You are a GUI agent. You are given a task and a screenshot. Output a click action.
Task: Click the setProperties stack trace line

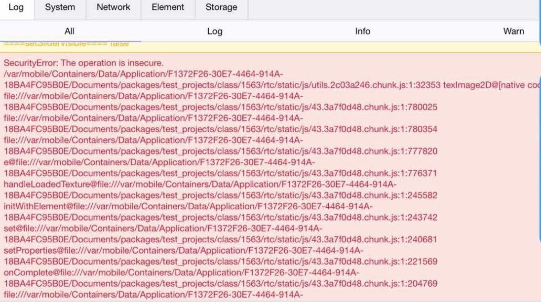(x=183, y=250)
